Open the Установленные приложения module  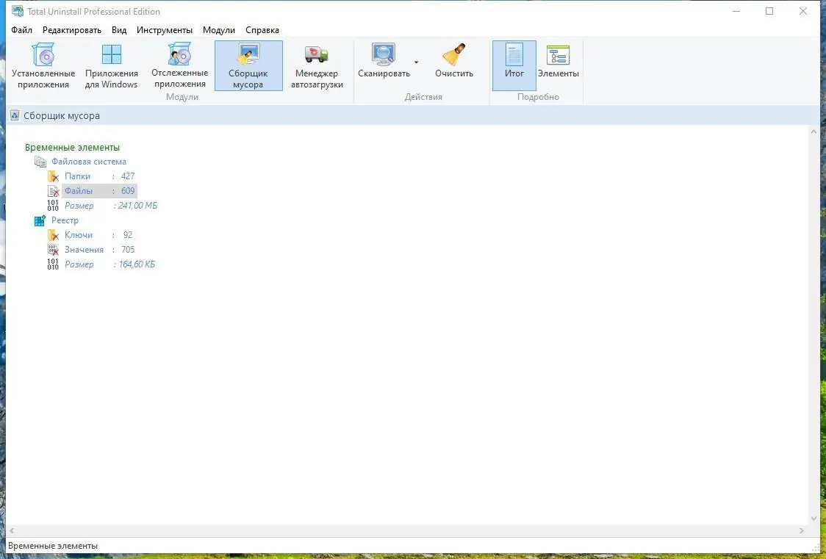tap(44, 66)
